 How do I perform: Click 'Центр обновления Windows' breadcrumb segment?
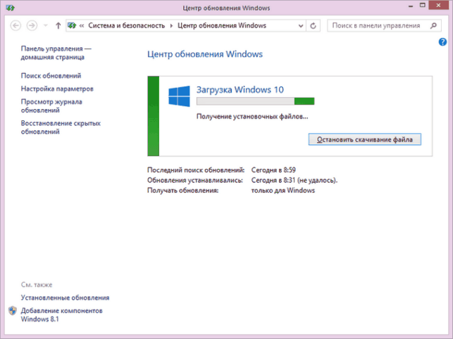222,26
